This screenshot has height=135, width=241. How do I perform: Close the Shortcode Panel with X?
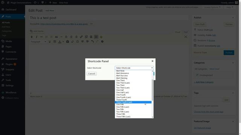tap(152, 61)
